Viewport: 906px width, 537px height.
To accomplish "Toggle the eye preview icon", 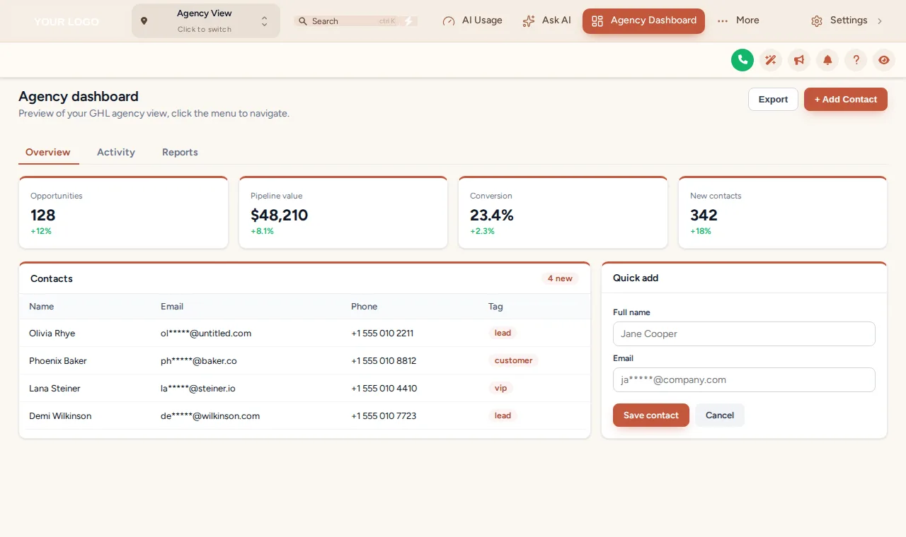I will tap(884, 60).
